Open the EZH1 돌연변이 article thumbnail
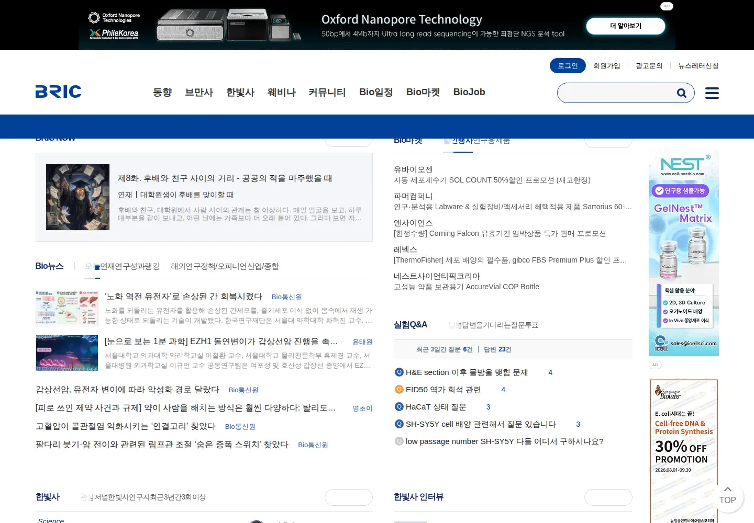The height and width of the screenshot is (523, 754). click(x=67, y=353)
